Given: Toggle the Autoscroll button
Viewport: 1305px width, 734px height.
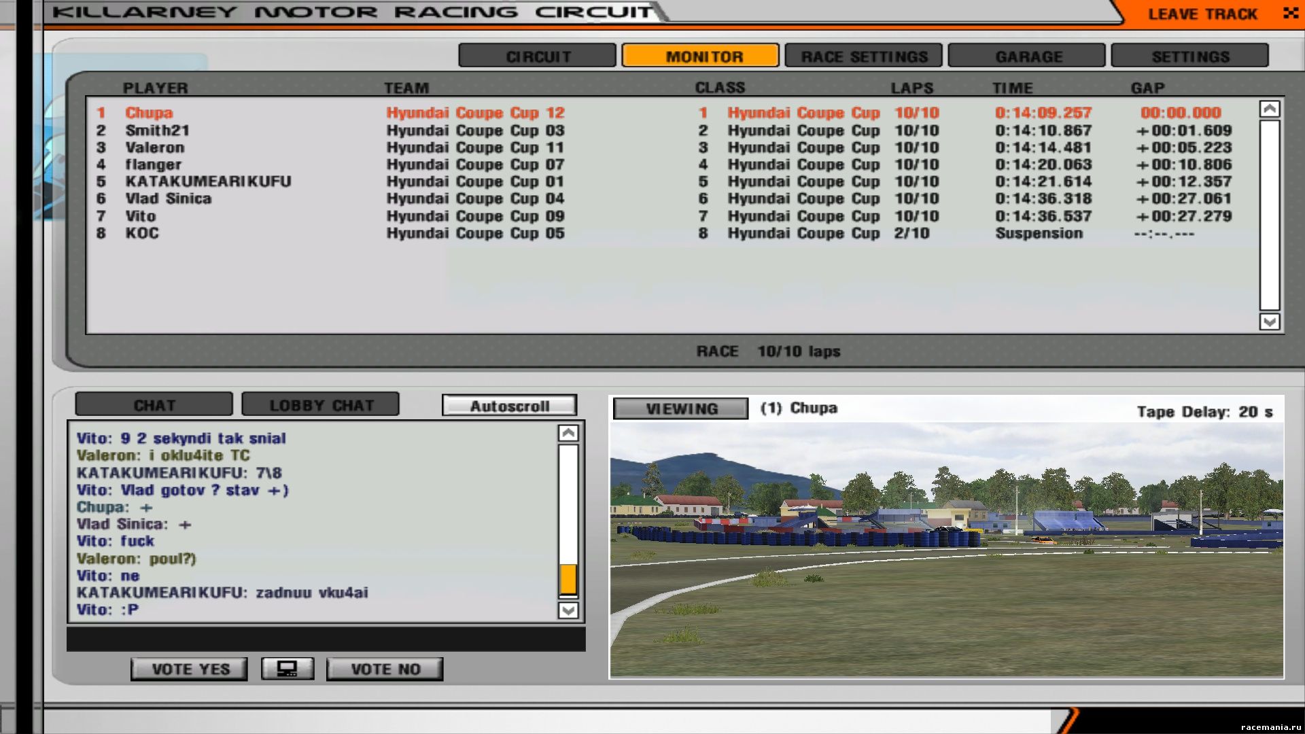Looking at the screenshot, I should (x=509, y=406).
